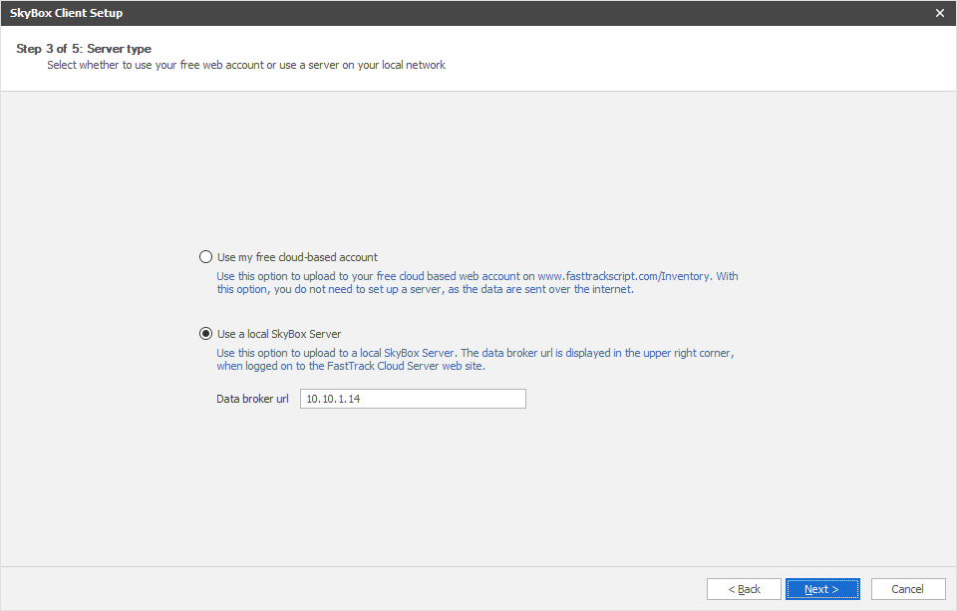Viewport: 957px width, 611px height.
Task: Close the SkyBox Client Setup window
Action: [x=940, y=13]
